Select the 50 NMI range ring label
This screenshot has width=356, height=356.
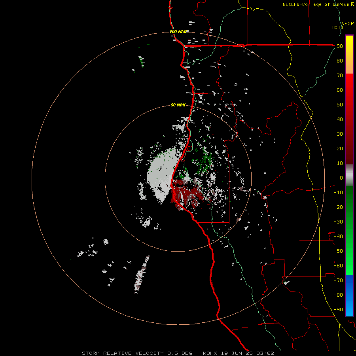pyautogui.click(x=178, y=105)
